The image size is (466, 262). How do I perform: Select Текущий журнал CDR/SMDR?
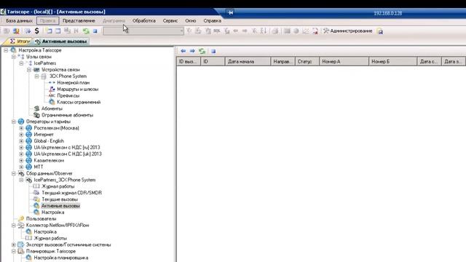click(x=71, y=193)
